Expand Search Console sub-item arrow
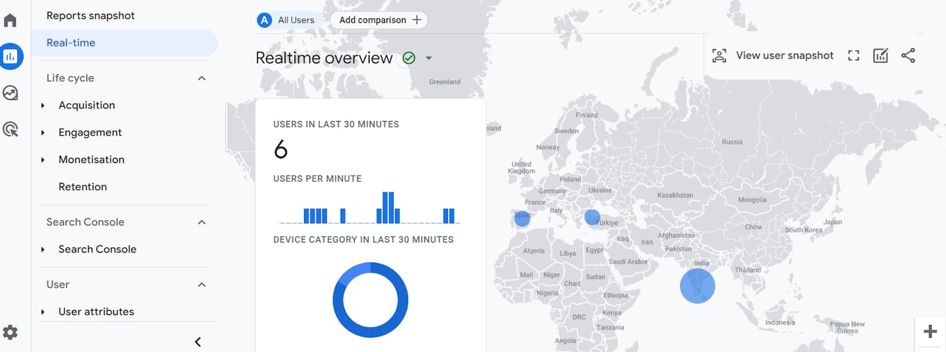This screenshot has width=946, height=352. coord(43,249)
